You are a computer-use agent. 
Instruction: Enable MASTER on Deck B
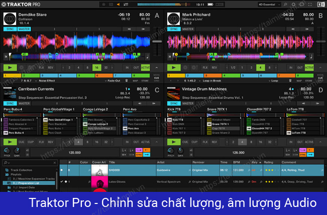coord(188,29)
